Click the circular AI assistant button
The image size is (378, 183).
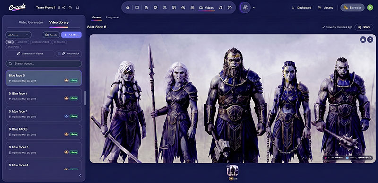[245, 8]
